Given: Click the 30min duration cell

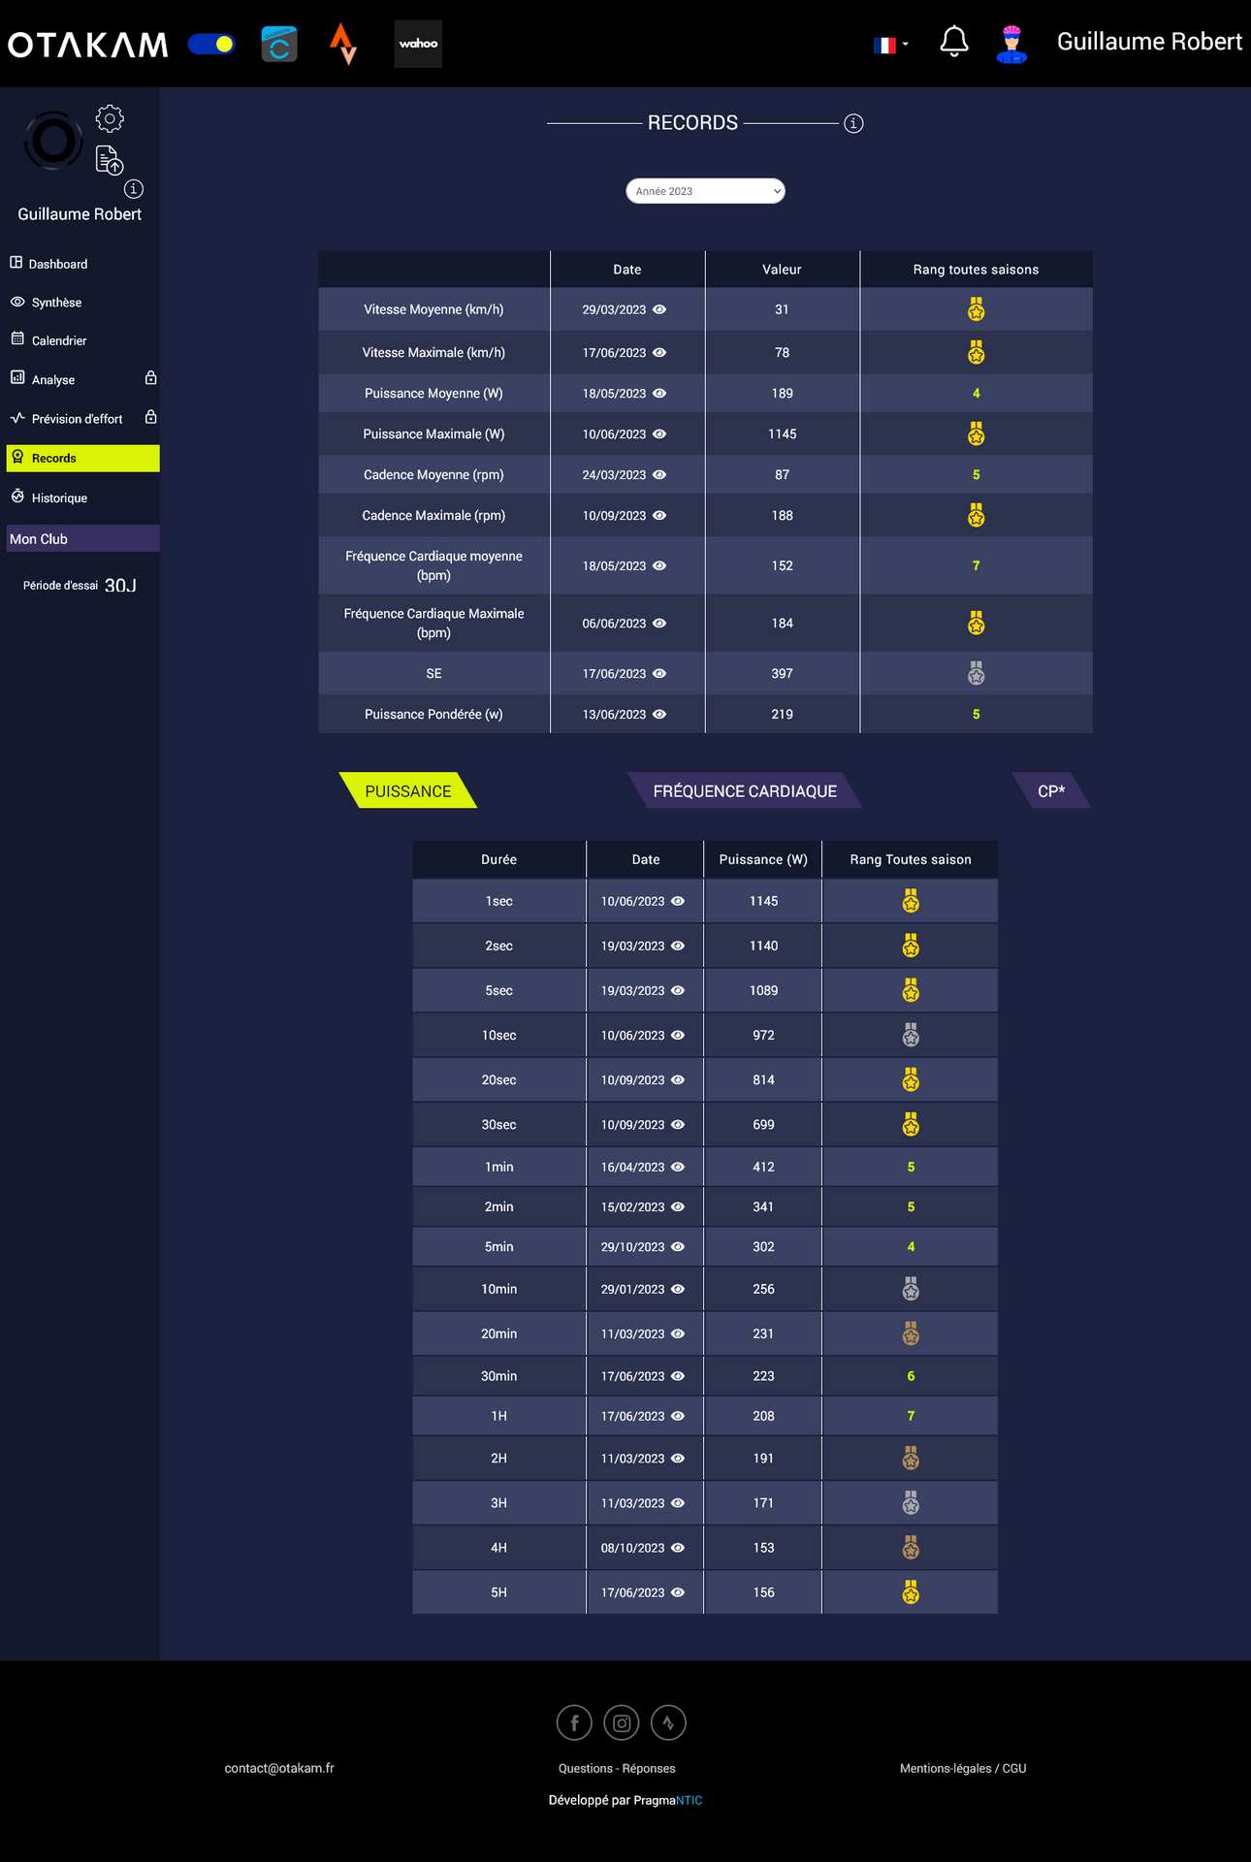Looking at the screenshot, I should point(498,1376).
